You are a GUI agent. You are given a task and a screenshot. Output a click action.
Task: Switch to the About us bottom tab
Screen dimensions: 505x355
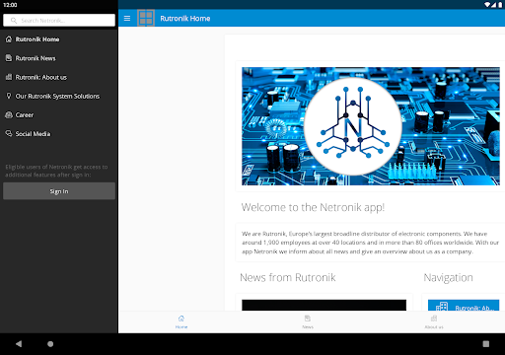434,322
